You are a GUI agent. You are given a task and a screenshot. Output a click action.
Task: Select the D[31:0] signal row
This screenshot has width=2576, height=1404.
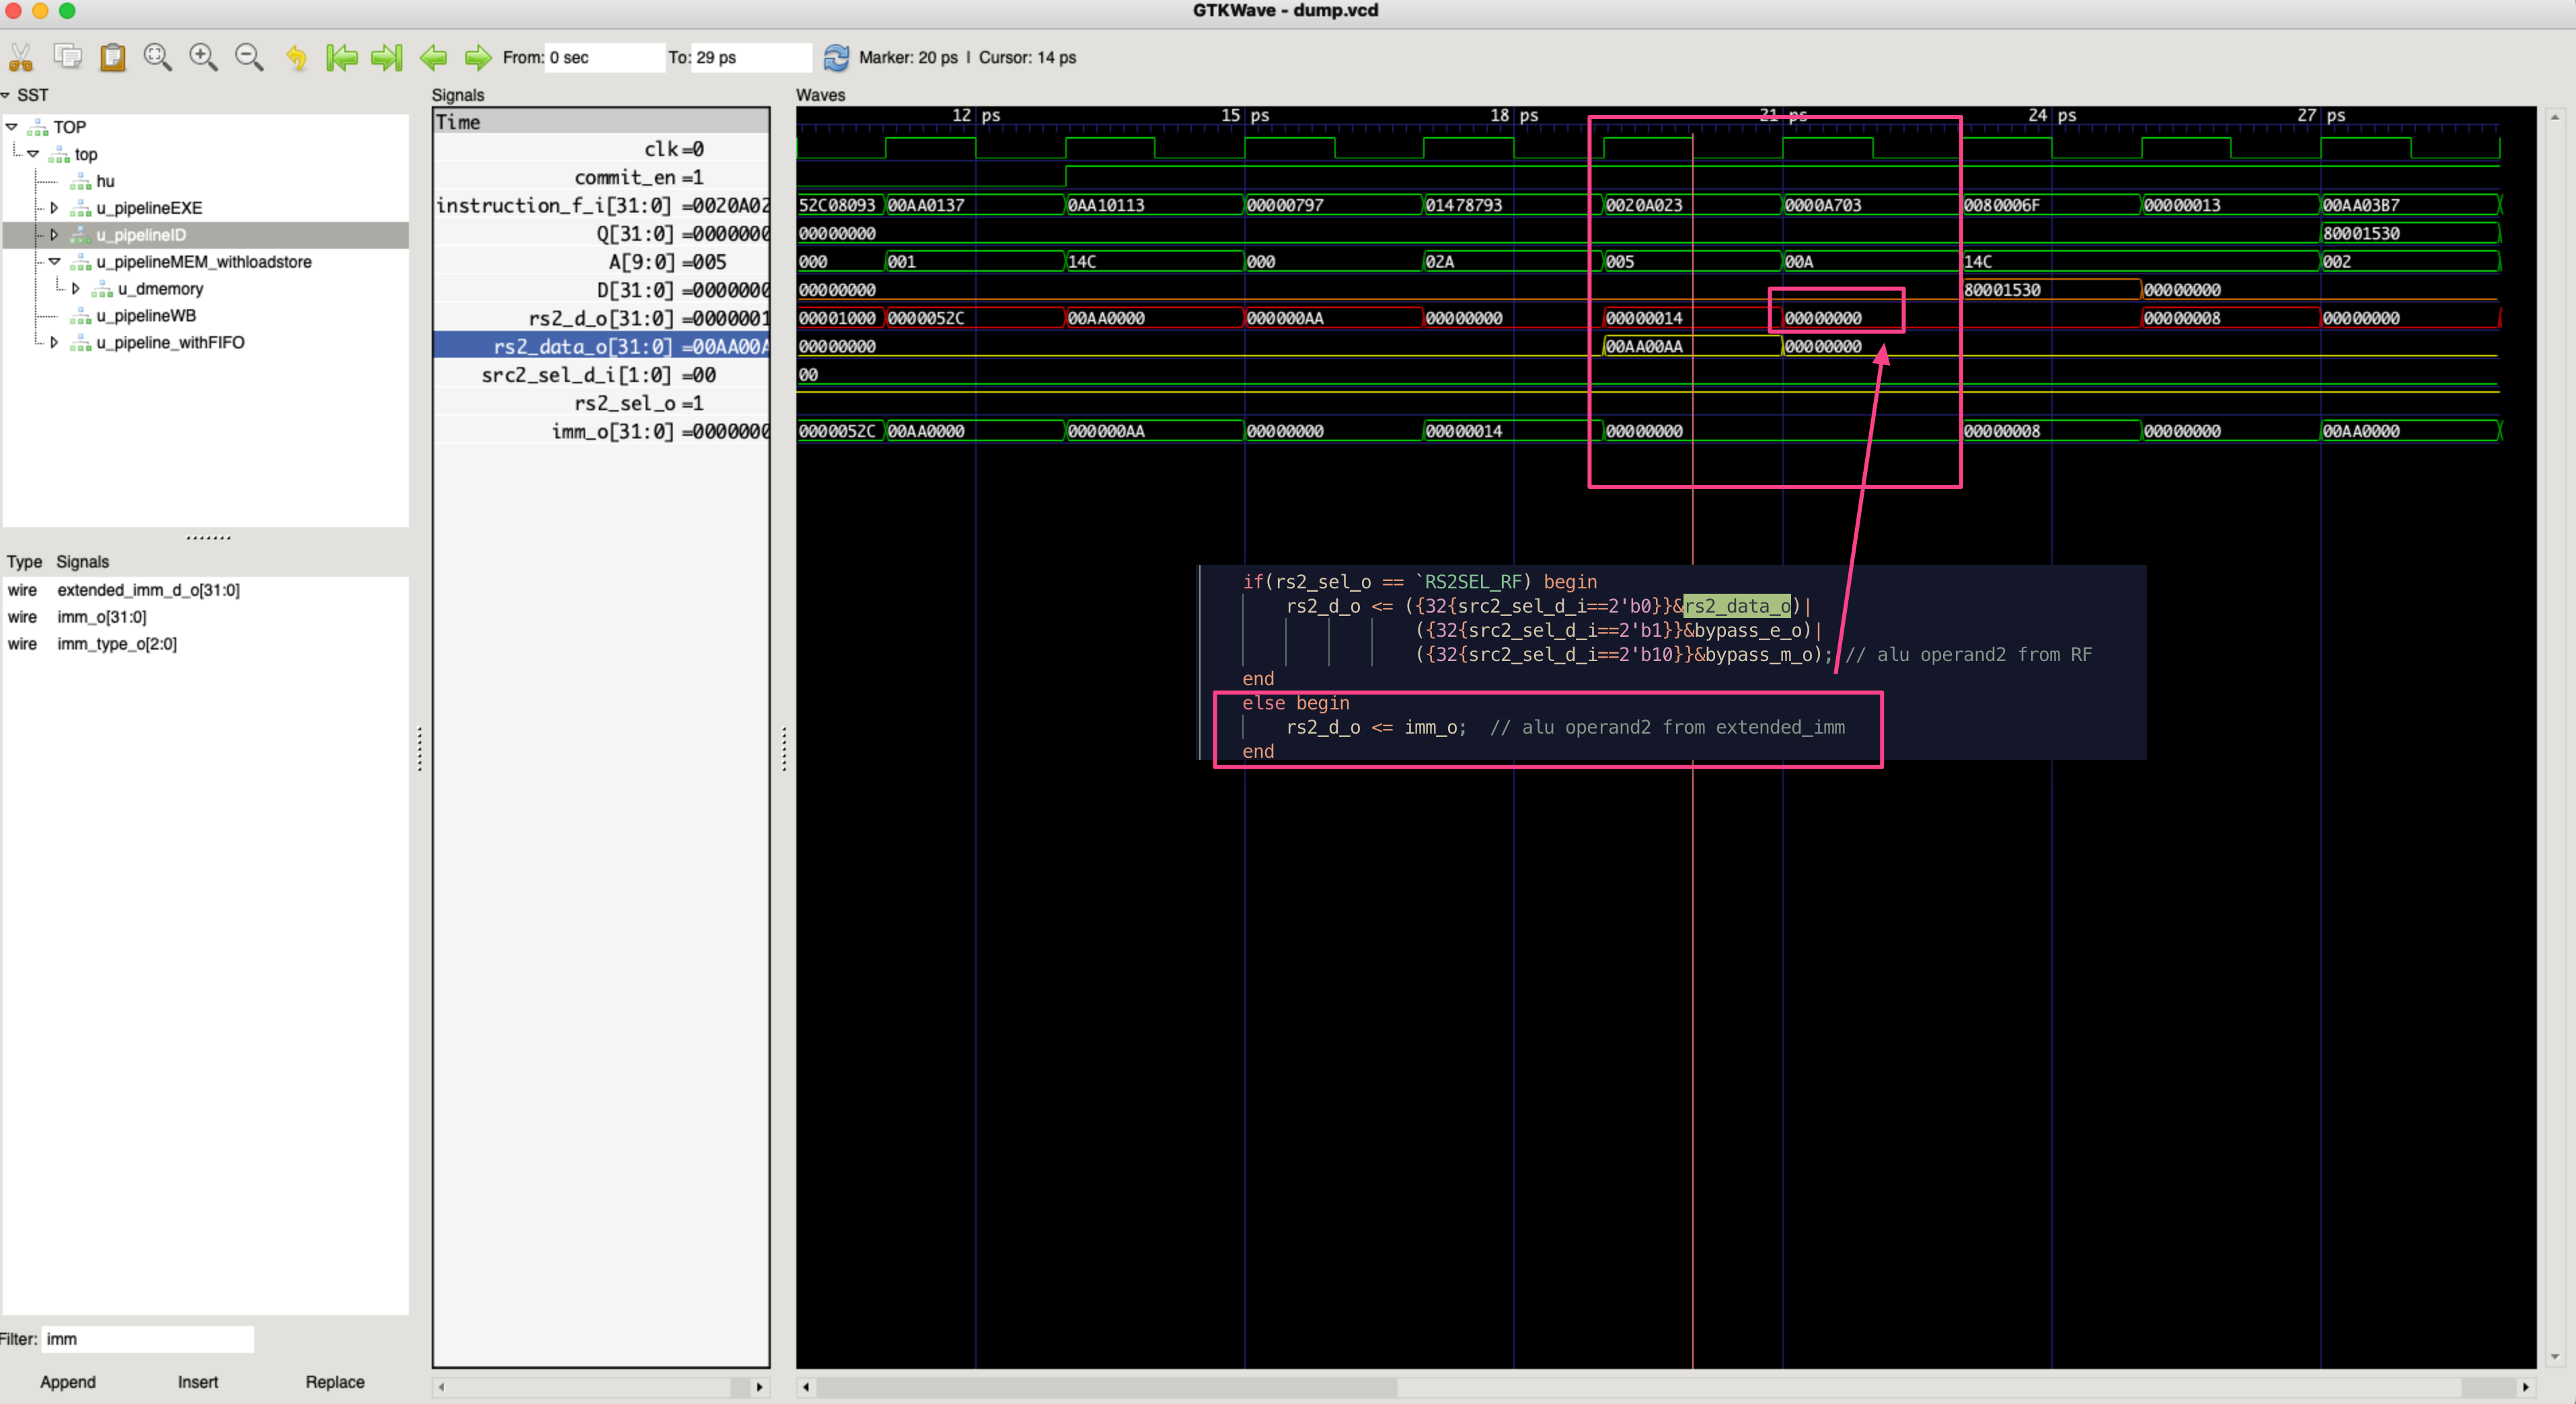click(x=602, y=290)
